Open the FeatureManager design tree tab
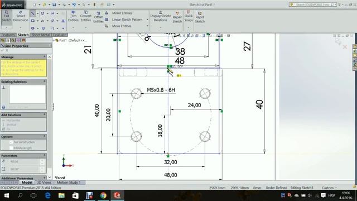The height and width of the screenshot is (201, 357). pos(3,40)
